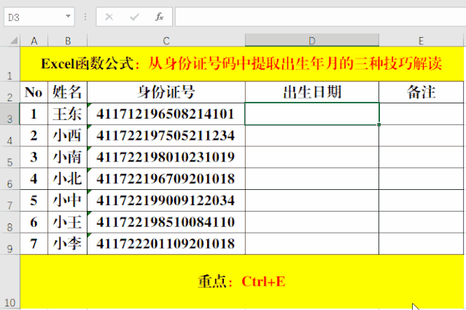Select the name cell 小北
This screenshot has width=466, height=310.
tap(68, 179)
